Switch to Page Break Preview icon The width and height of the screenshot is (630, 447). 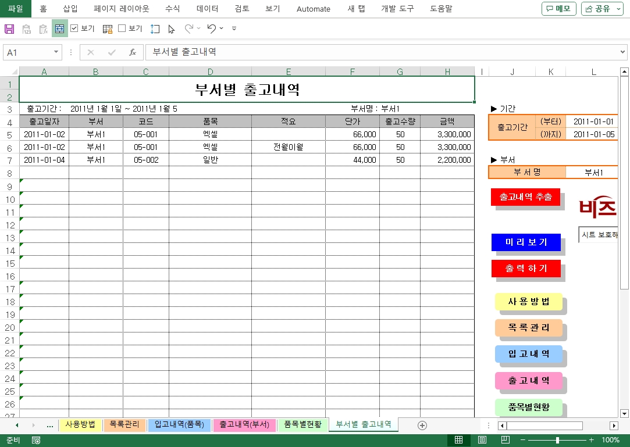[505, 440]
